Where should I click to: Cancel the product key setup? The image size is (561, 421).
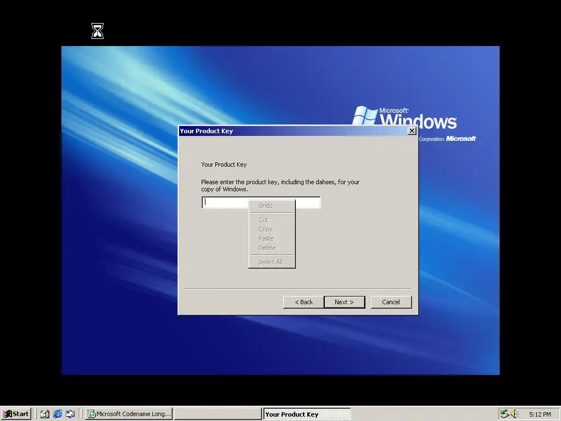(391, 302)
